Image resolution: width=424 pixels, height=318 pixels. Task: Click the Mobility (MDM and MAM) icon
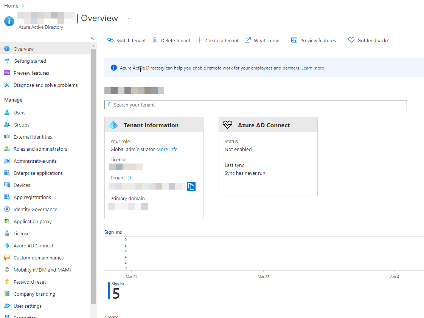pyautogui.click(x=7, y=270)
